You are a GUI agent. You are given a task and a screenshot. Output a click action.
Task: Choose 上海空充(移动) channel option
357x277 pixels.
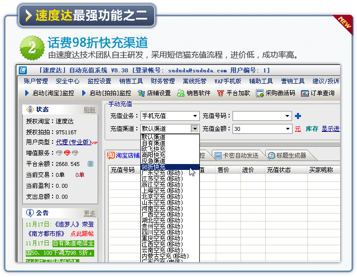point(170,190)
